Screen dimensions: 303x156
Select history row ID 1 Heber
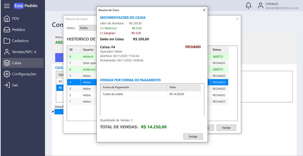(82, 102)
